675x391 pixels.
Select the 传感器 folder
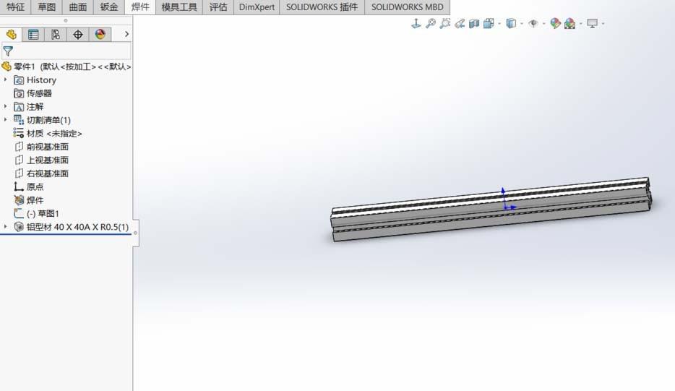(39, 93)
